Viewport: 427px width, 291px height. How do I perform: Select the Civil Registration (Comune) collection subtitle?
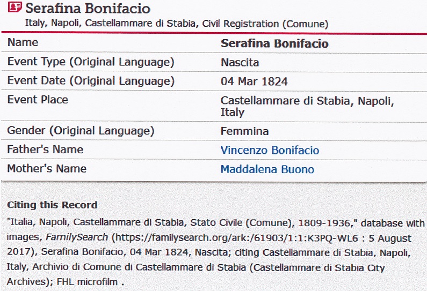[x=176, y=24]
